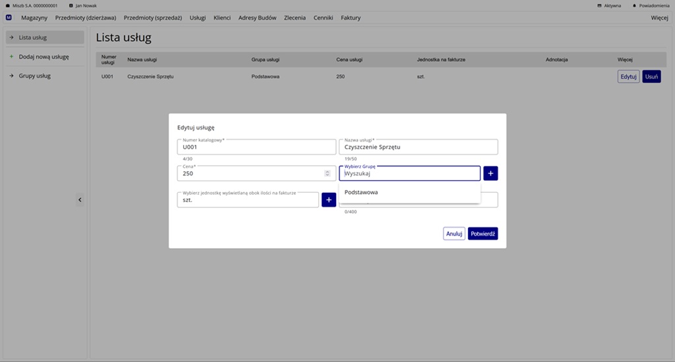The height and width of the screenshot is (362, 675).
Task: Open the Klienci menu
Action: 222,18
